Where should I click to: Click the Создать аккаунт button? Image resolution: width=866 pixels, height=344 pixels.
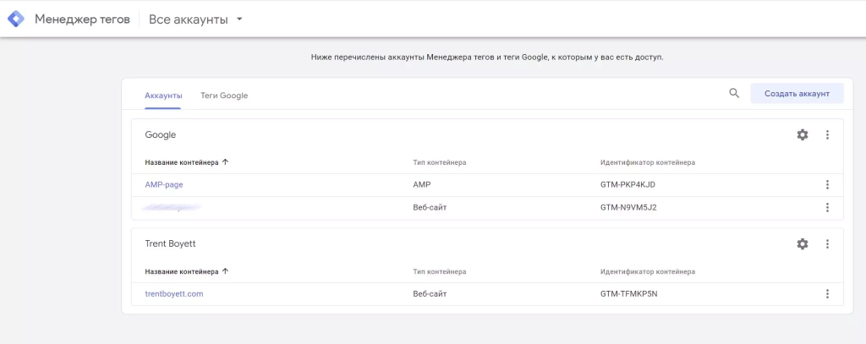coord(797,94)
